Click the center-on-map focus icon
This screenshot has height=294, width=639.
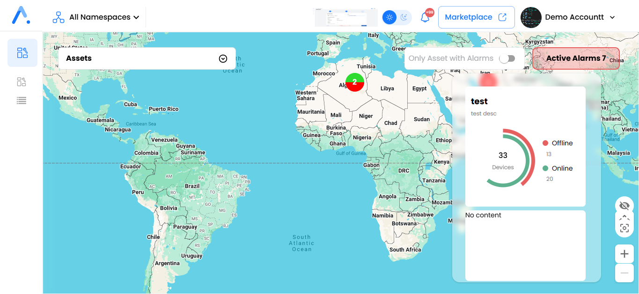click(x=624, y=229)
